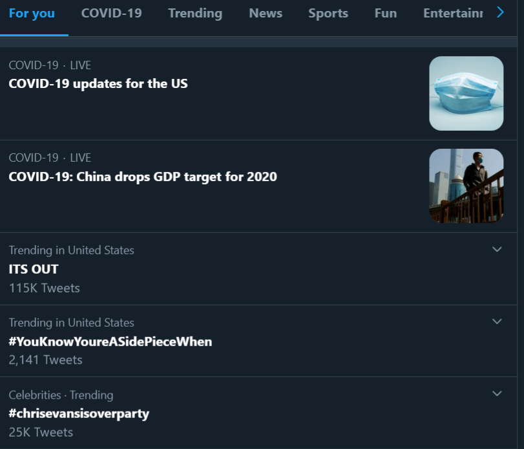Expand options for #chrisevansisoverparty trend
Image resolution: width=524 pixels, height=449 pixels.
coord(497,393)
